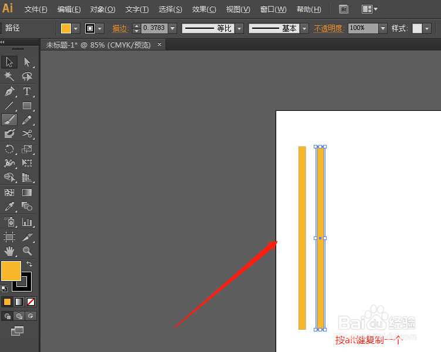The width and height of the screenshot is (441, 352).
Task: Select the Type tool
Action: tap(27, 92)
